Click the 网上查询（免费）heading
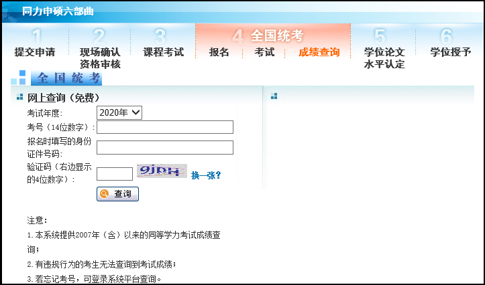This screenshot has height=285, width=485. point(64,98)
